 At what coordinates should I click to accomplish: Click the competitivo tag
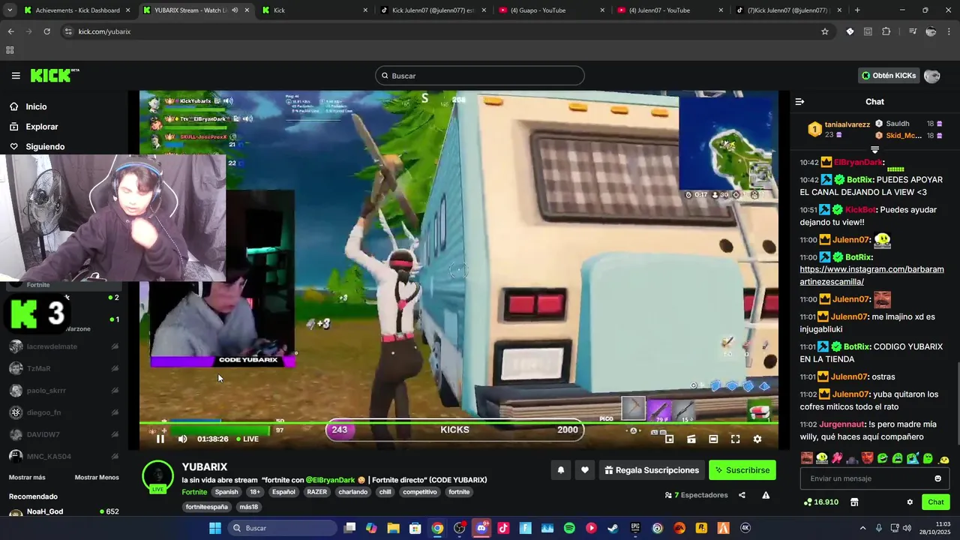[x=419, y=492]
